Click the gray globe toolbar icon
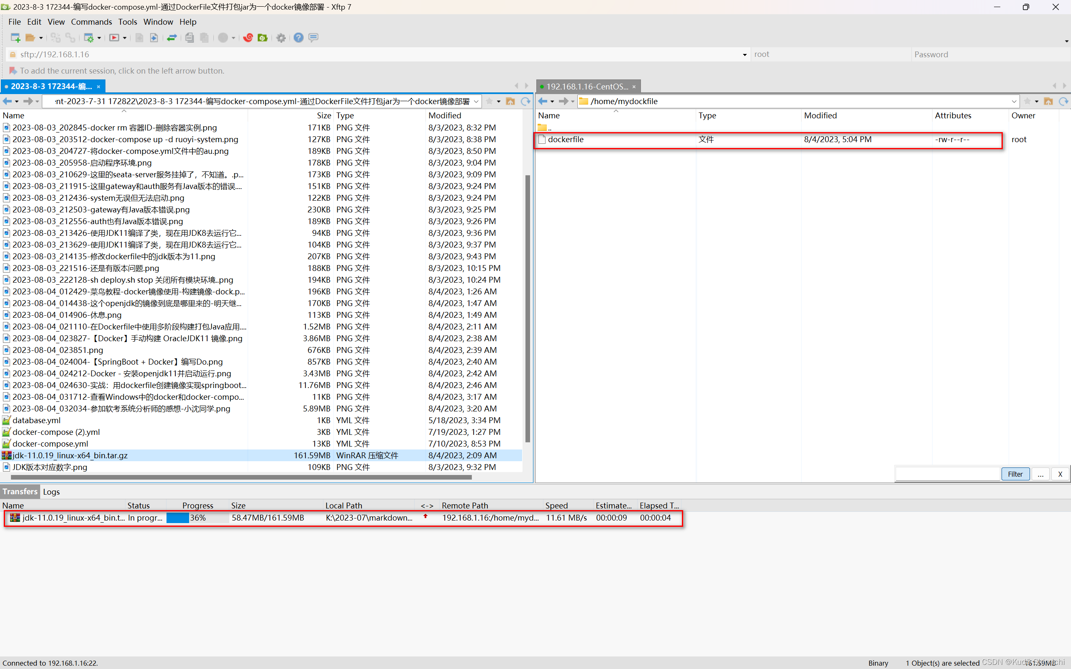This screenshot has width=1071, height=669. 223,38
